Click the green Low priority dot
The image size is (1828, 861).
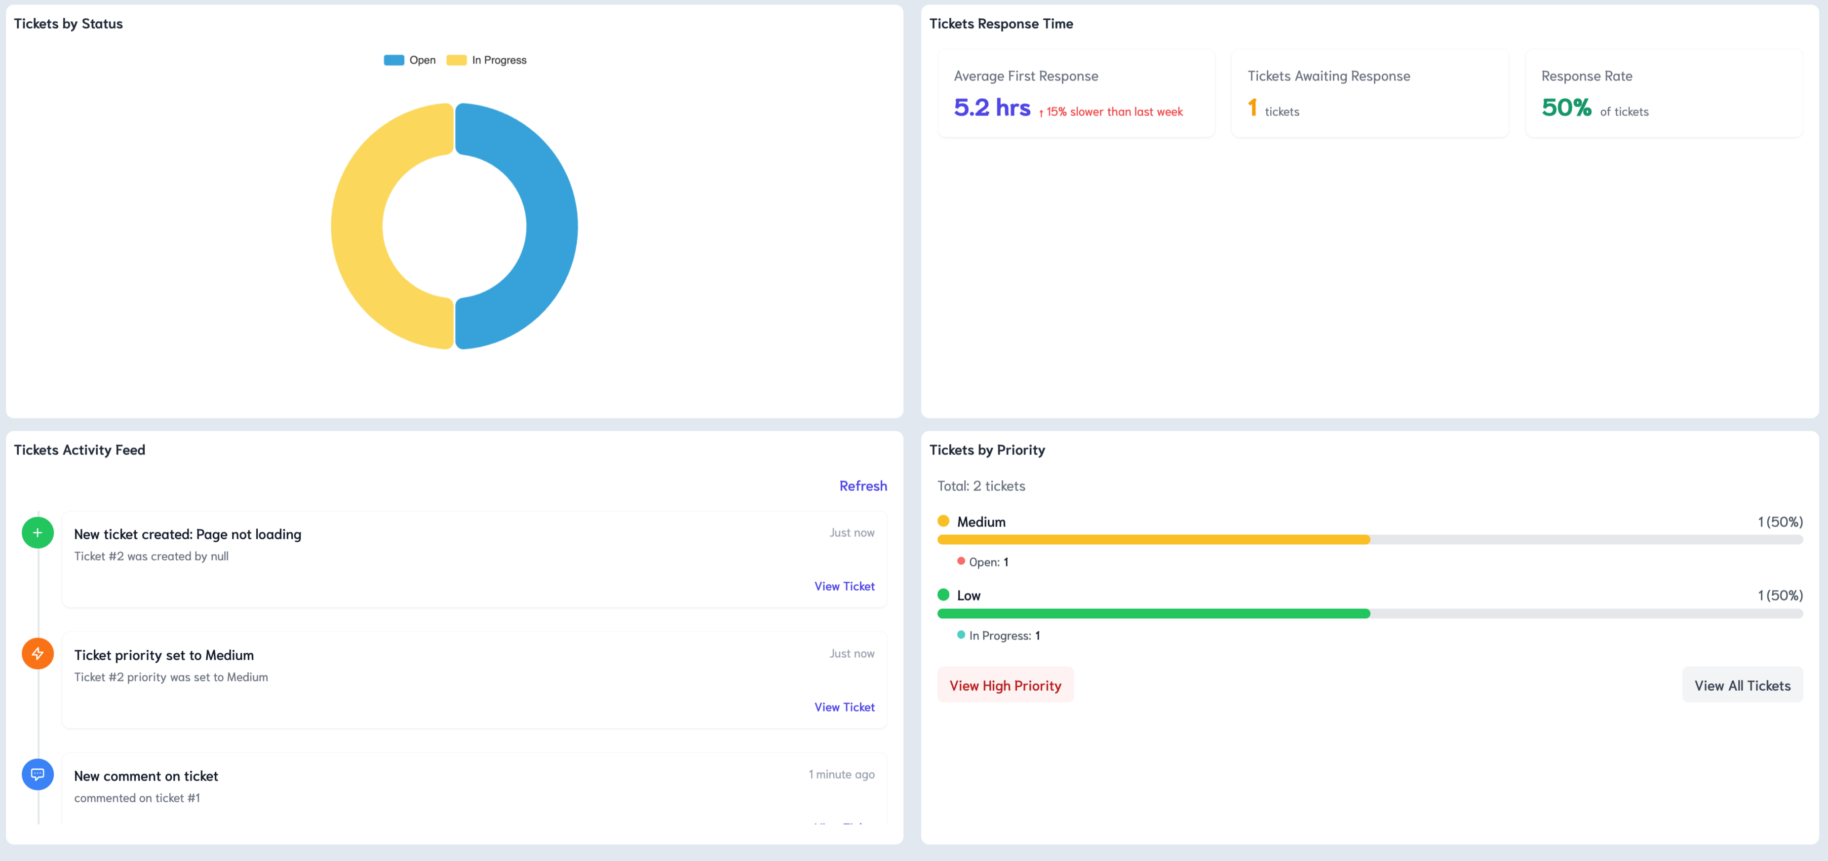pos(943,595)
